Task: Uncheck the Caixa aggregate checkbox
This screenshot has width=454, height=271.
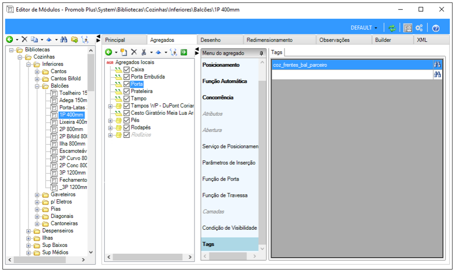Action: [x=127, y=69]
